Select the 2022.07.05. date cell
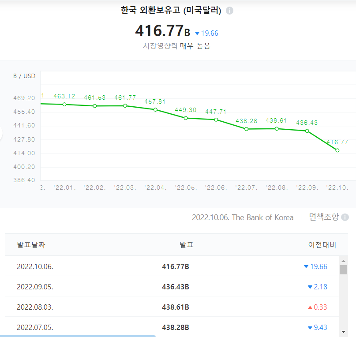Image resolution: width=356 pixels, height=337 pixels. tap(35, 327)
